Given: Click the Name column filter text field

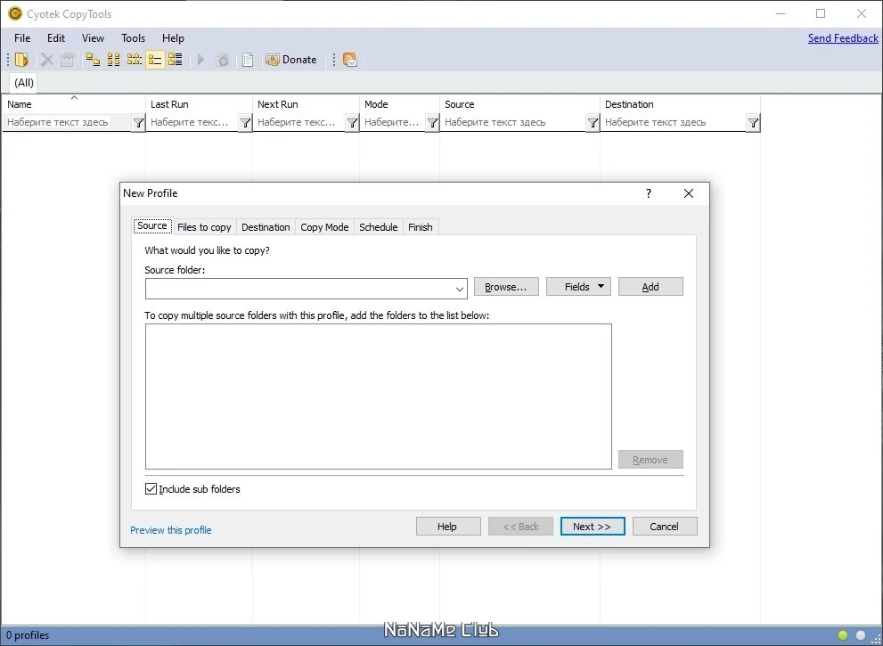Looking at the screenshot, I should [x=68, y=122].
